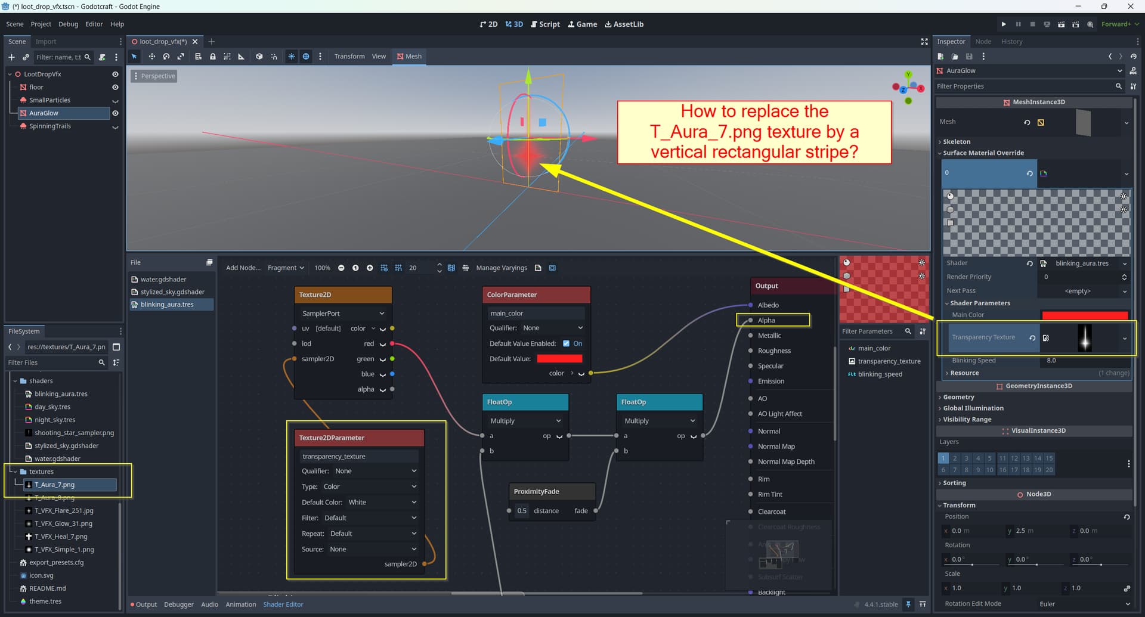Toggle visibility of the floor node

click(x=115, y=88)
